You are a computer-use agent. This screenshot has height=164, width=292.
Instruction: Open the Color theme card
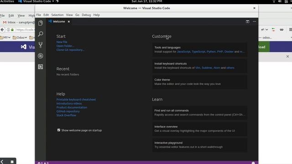[x=200, y=82]
